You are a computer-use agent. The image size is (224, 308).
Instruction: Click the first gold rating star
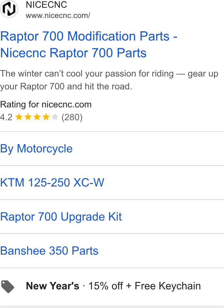point(19,117)
